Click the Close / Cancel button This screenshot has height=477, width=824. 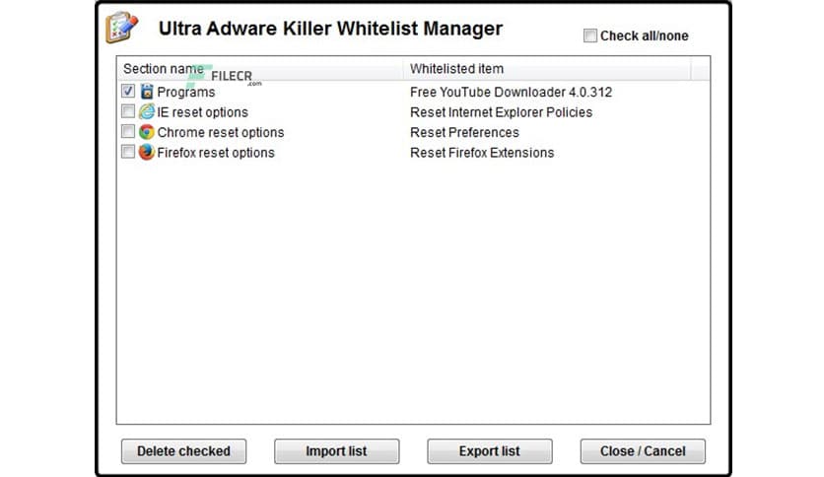[x=643, y=451]
